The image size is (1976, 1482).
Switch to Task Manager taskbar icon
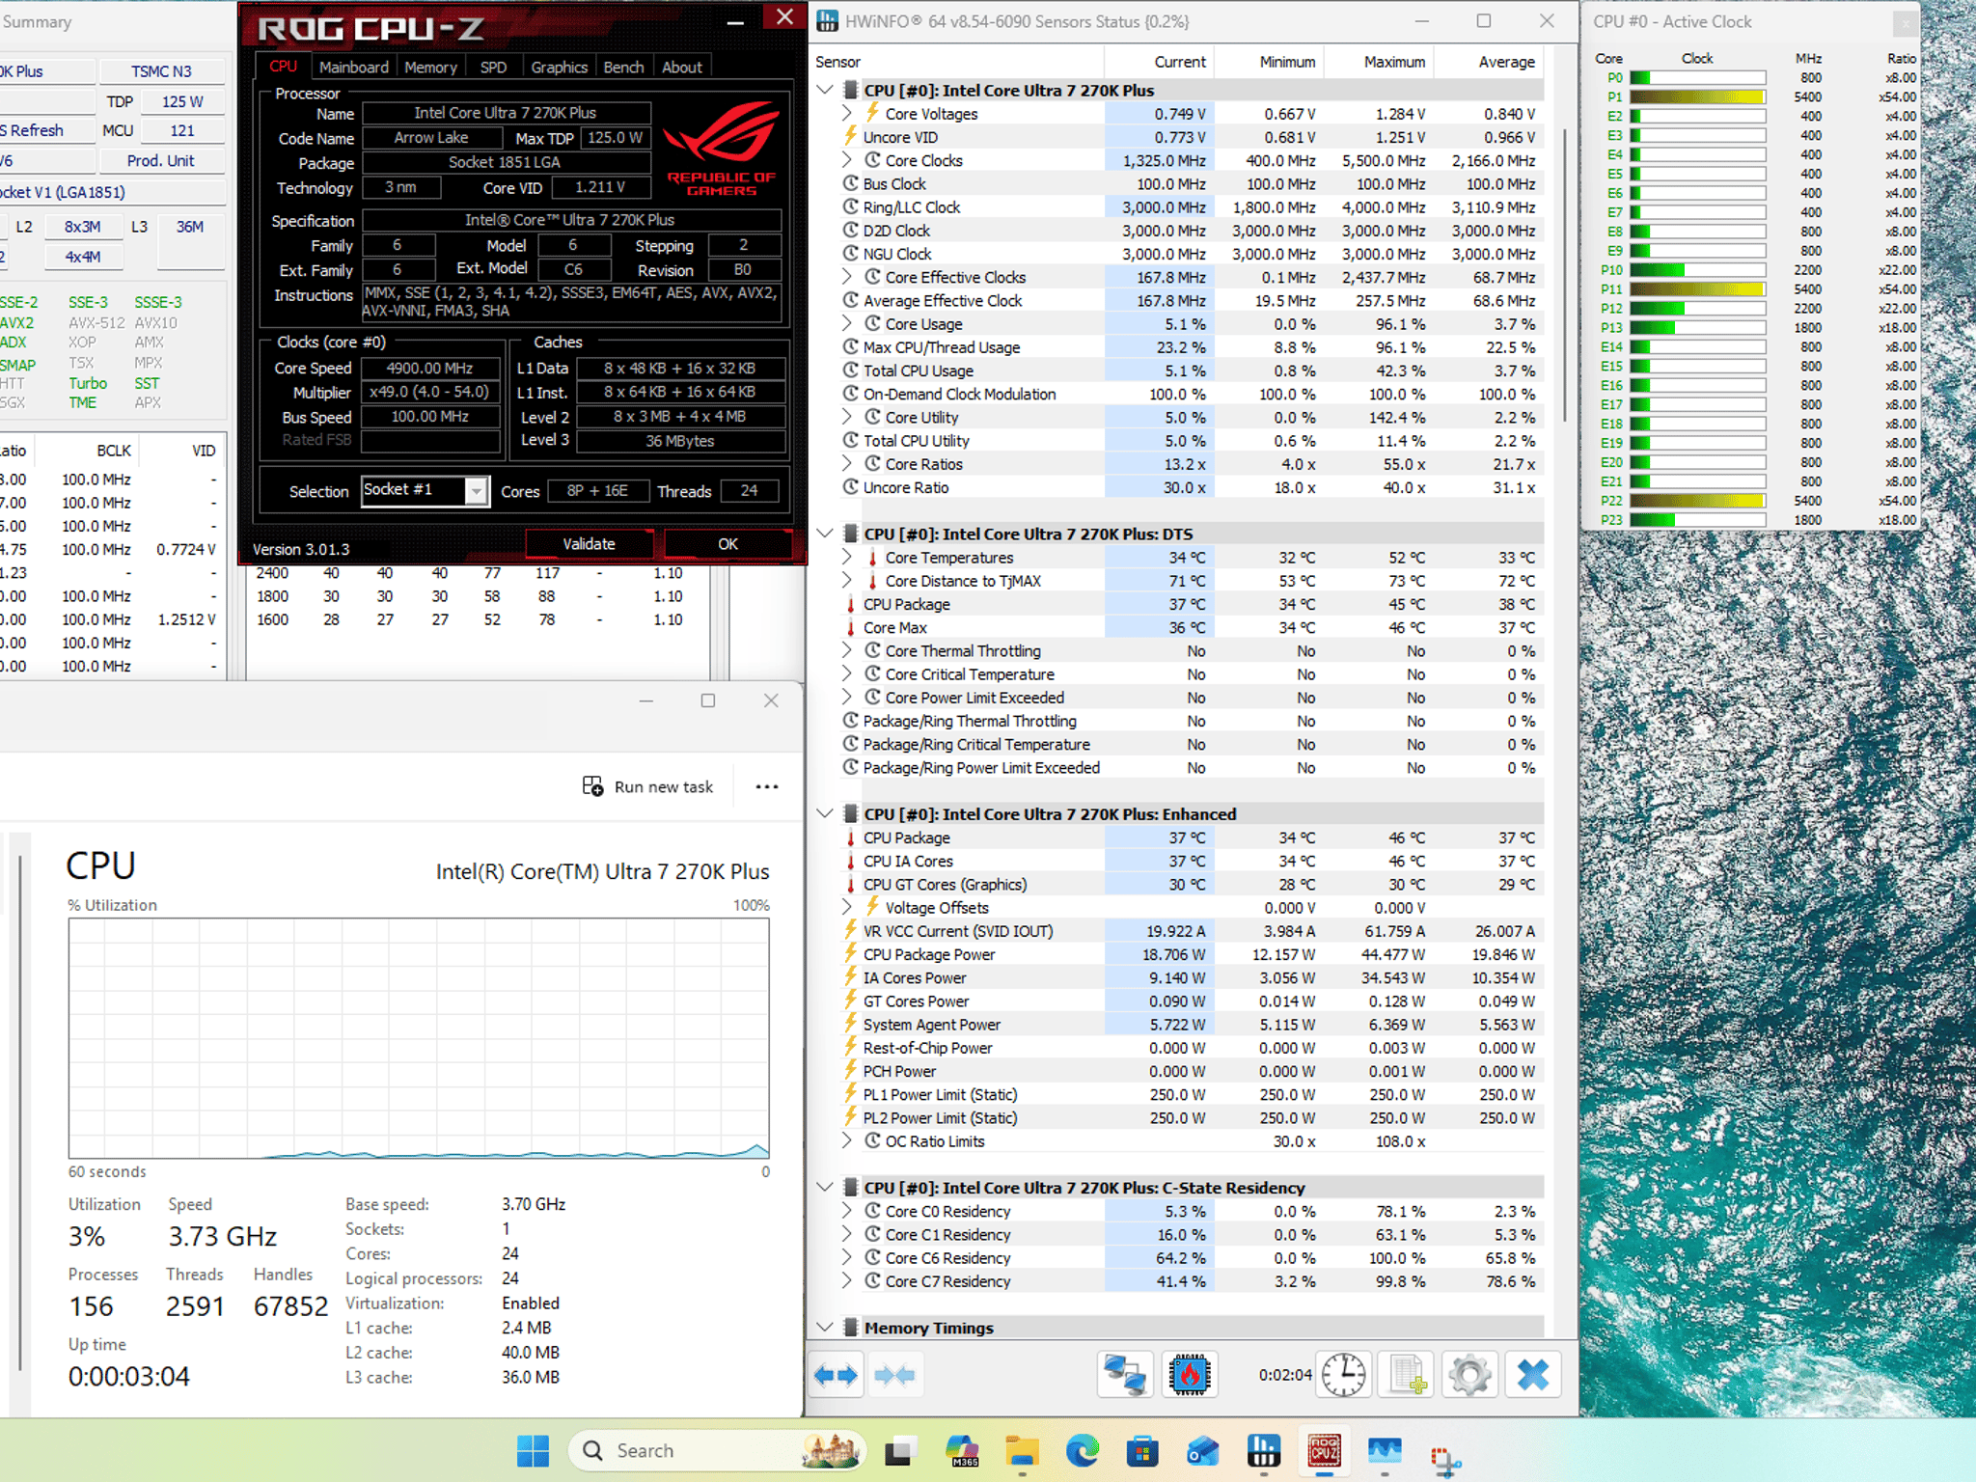(x=1385, y=1450)
